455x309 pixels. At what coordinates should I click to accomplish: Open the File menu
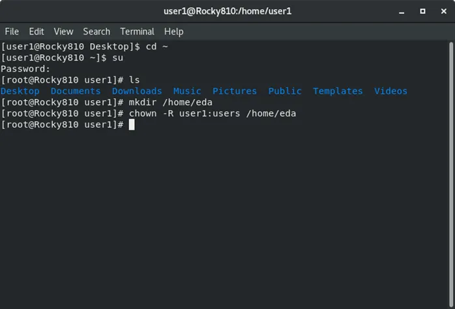(12, 31)
